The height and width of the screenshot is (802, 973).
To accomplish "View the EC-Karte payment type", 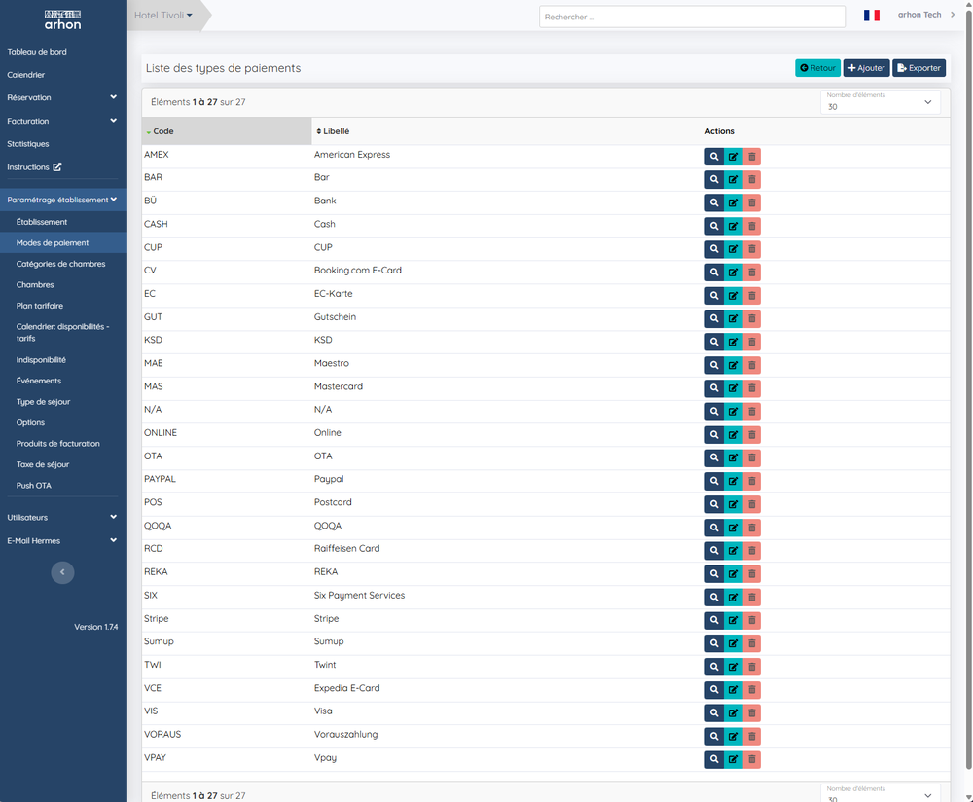I will [x=714, y=296].
